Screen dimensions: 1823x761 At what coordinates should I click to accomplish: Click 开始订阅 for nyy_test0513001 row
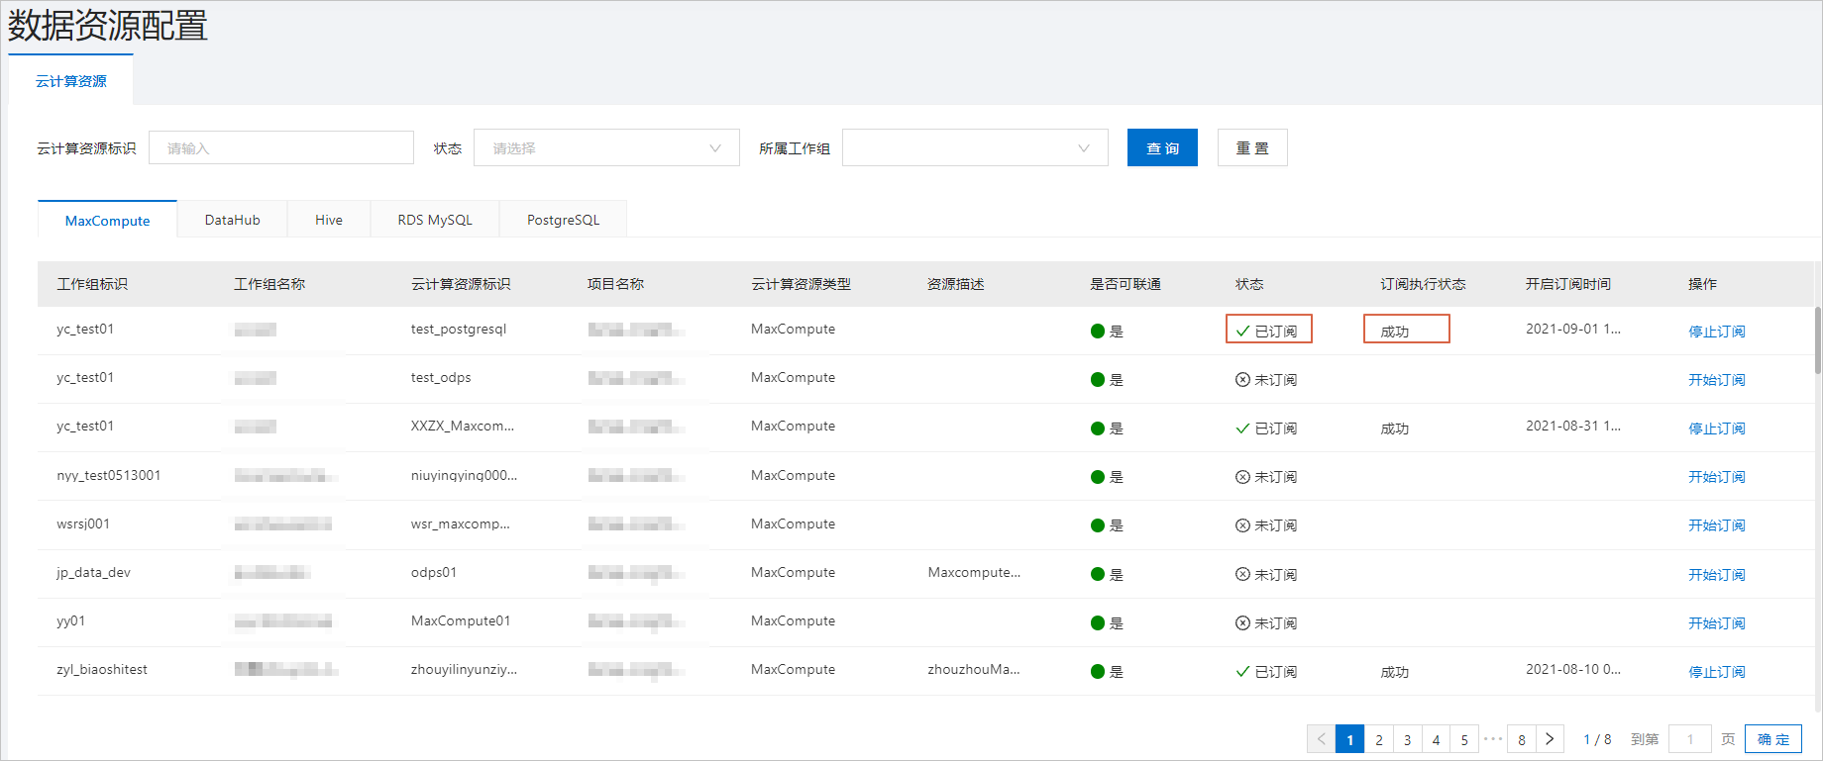(1717, 477)
